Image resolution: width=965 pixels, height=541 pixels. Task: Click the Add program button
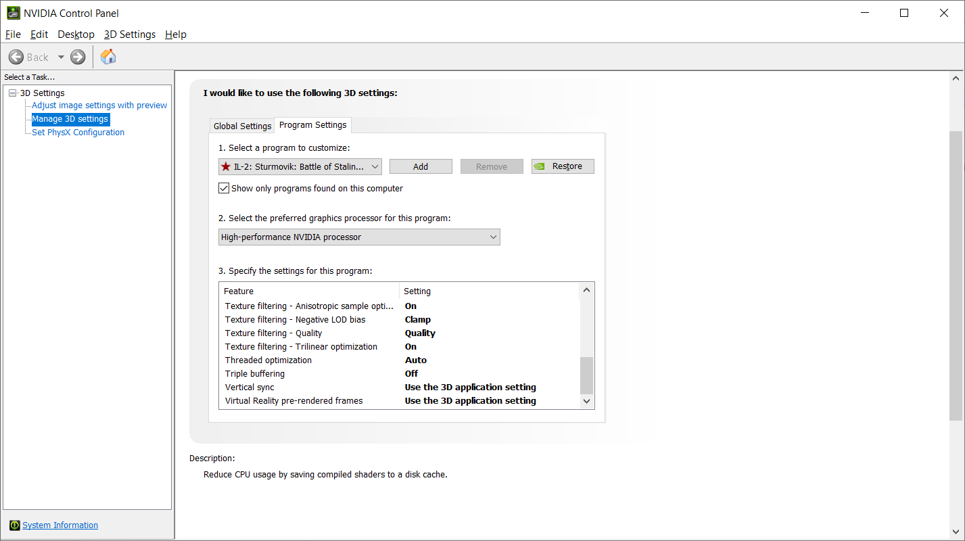[421, 166]
